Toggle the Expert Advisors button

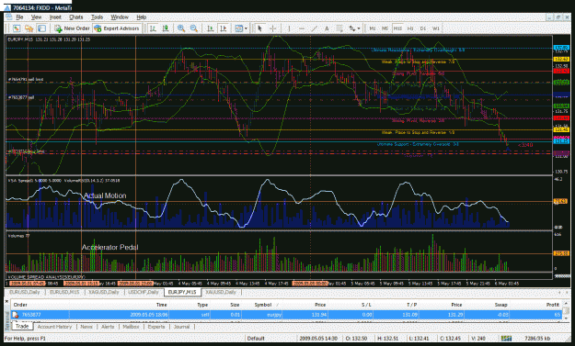(117, 28)
